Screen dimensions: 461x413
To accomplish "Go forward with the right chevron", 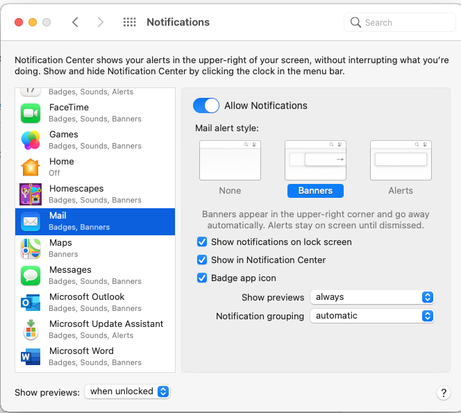I will (101, 22).
